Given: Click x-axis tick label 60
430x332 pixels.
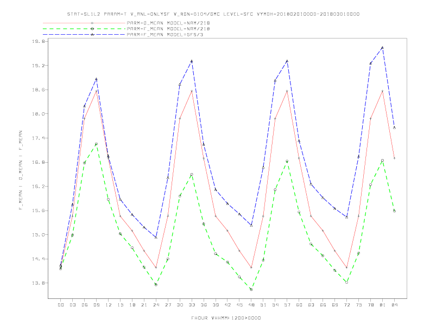Looking at the screenshot, I should tap(299, 305).
